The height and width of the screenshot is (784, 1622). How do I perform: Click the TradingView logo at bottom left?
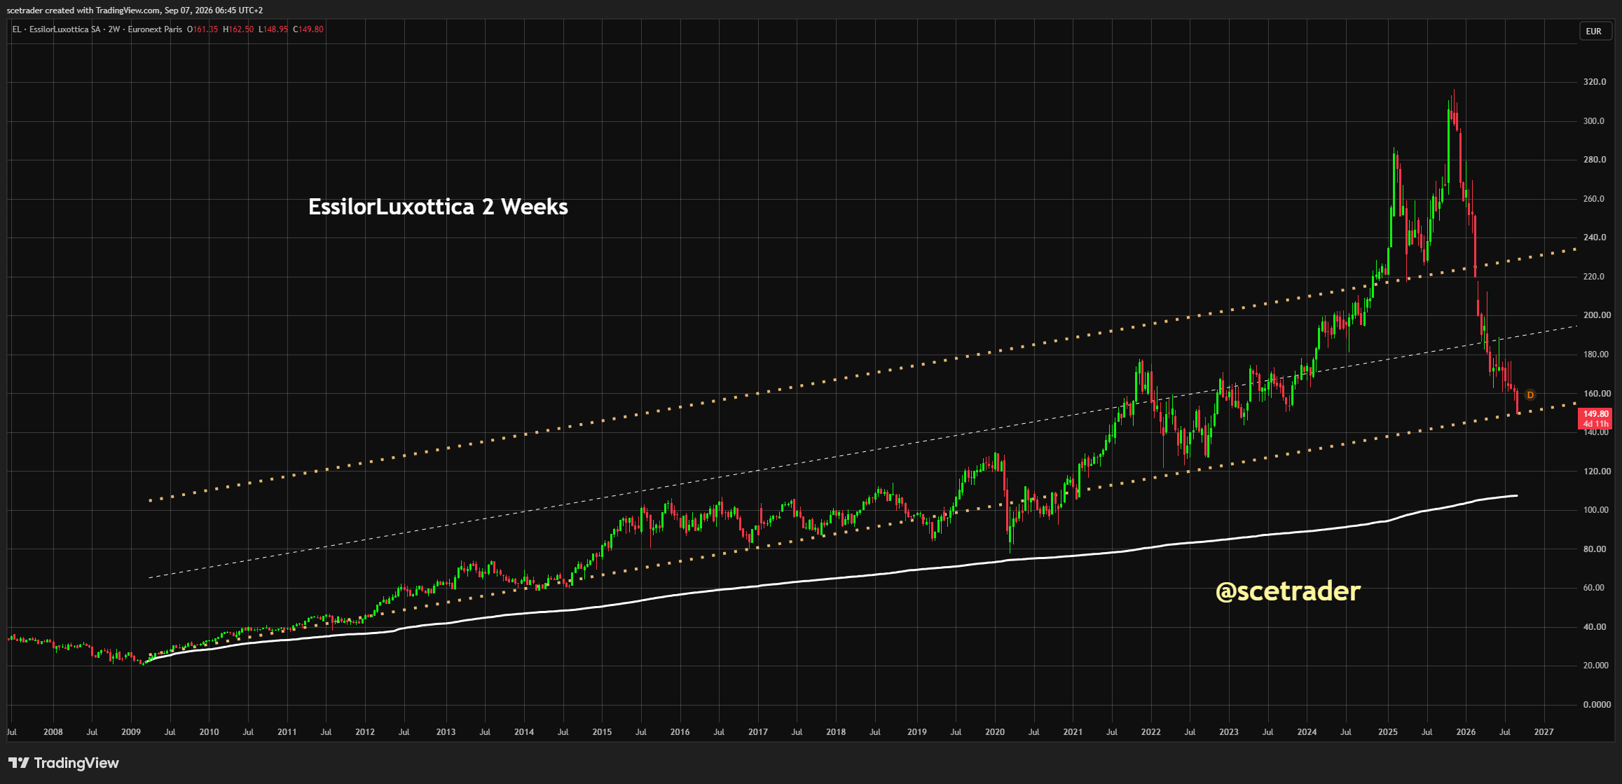coord(64,763)
